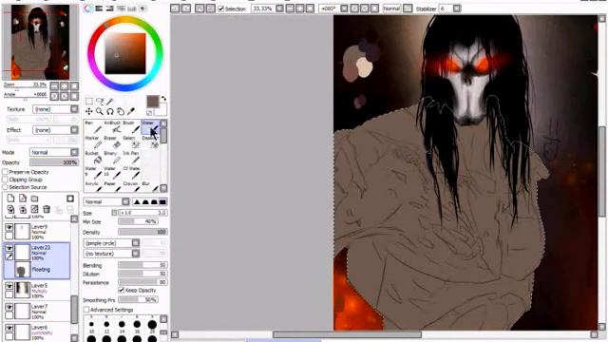Activate the hand pan tool
608x342 pixels.
coord(121,112)
